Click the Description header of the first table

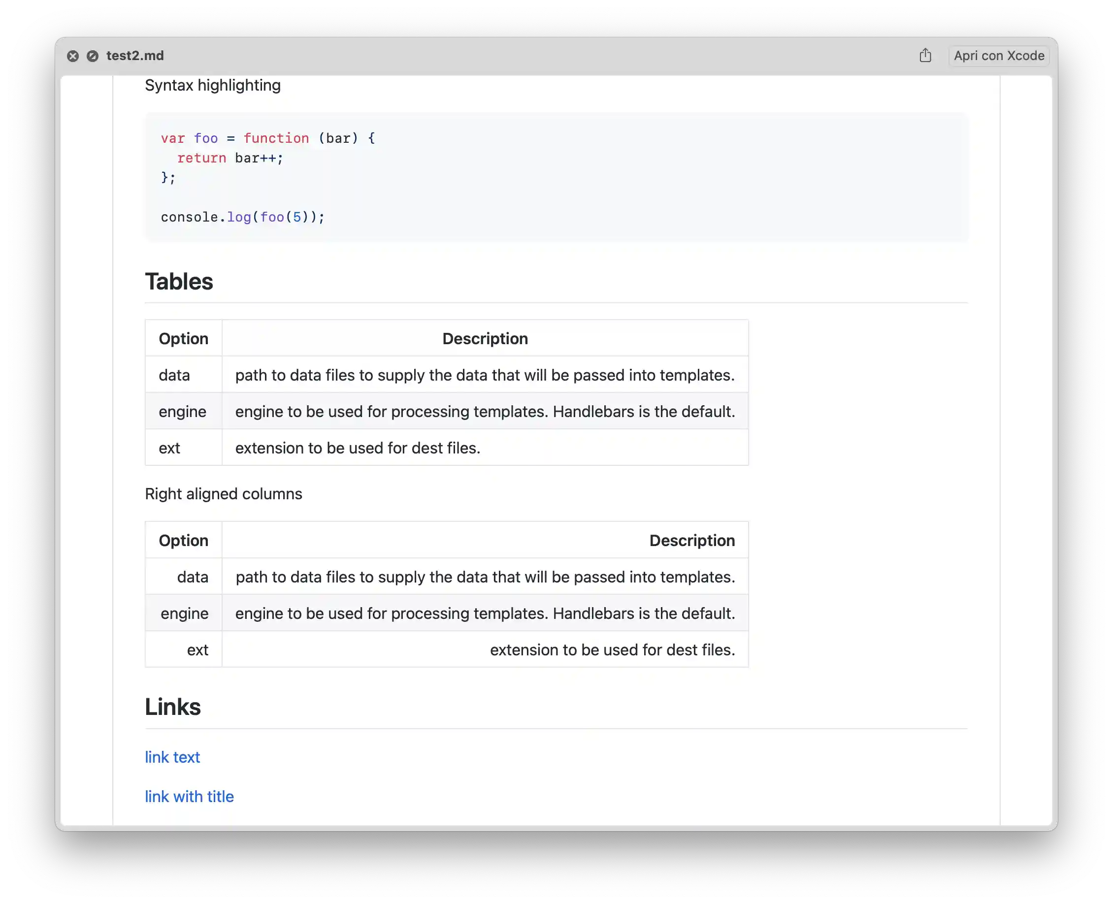(485, 338)
